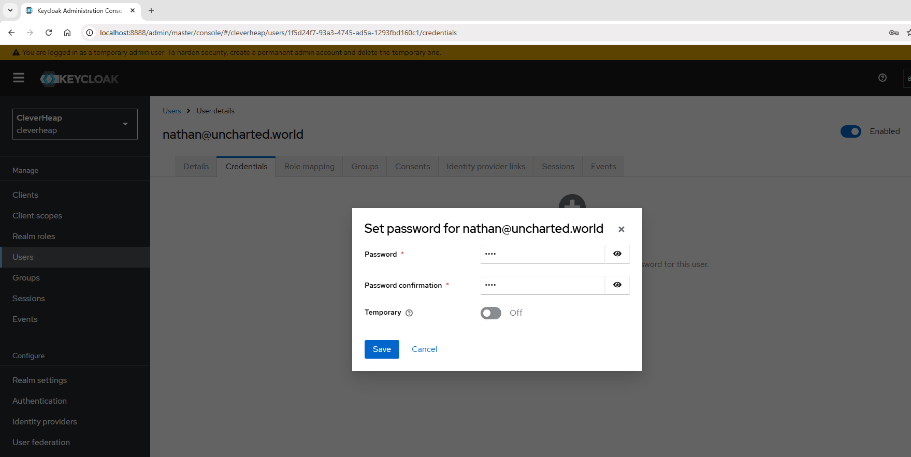This screenshot has height=457, width=911.
Task: Select Users in the sidebar
Action: [75, 257]
